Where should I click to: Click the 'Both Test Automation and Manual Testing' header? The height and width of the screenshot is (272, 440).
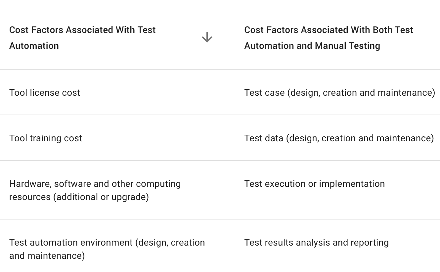[329, 38]
